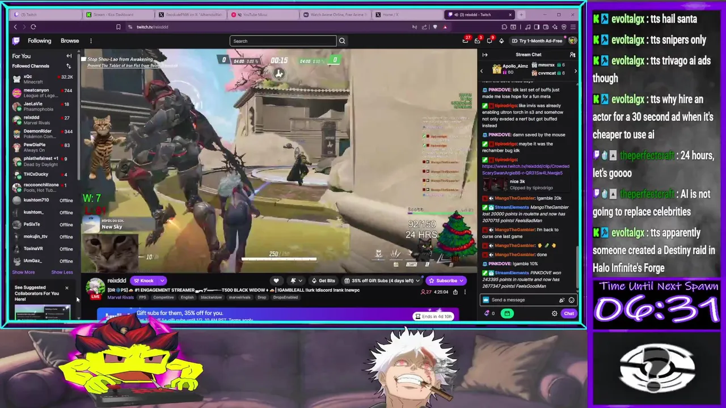This screenshot has height=408, width=726.
Task: Open THCxDucky channel in sidebar
Action: (43, 175)
